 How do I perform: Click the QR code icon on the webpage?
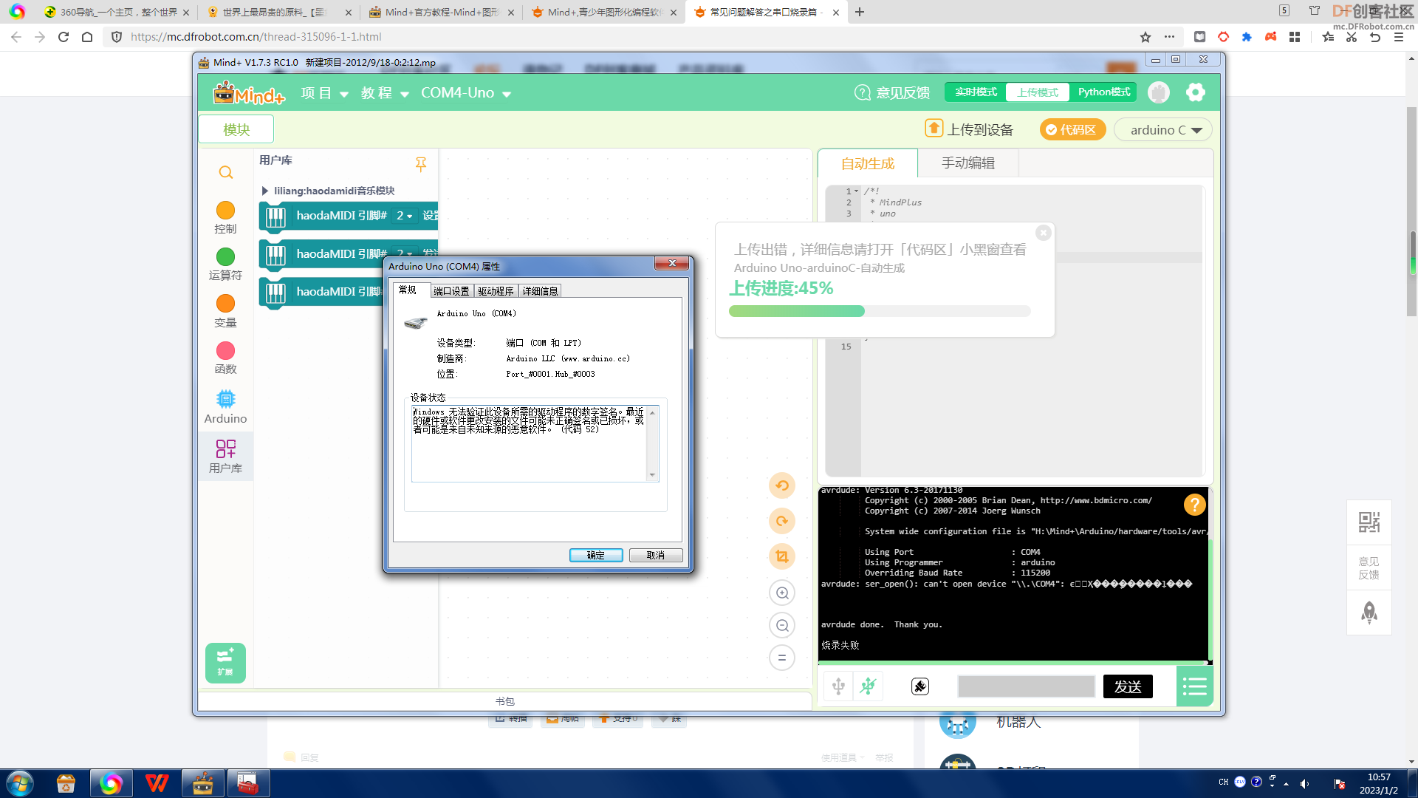[x=1369, y=522]
